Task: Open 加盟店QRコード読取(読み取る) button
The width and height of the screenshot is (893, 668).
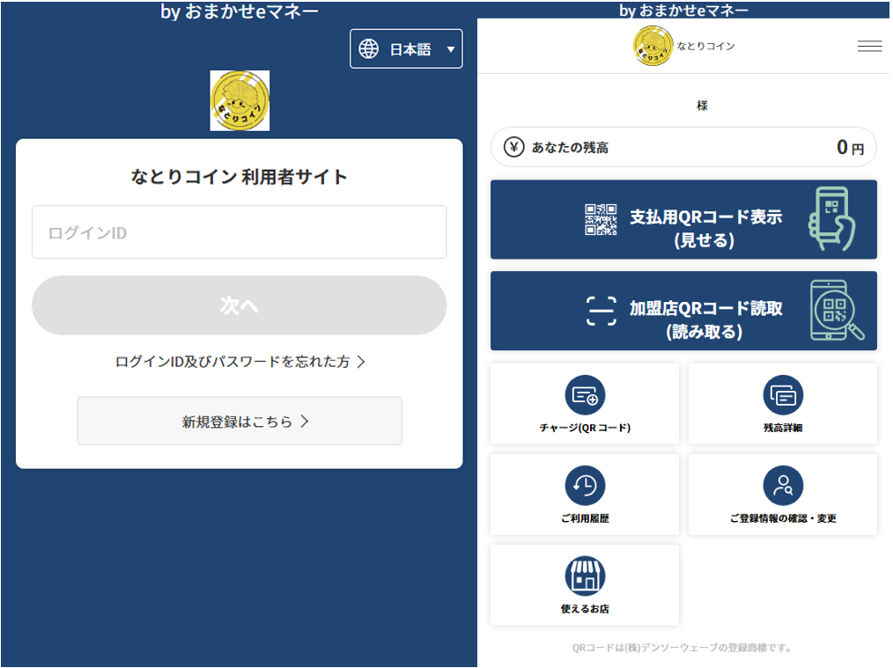Action: coord(683,311)
